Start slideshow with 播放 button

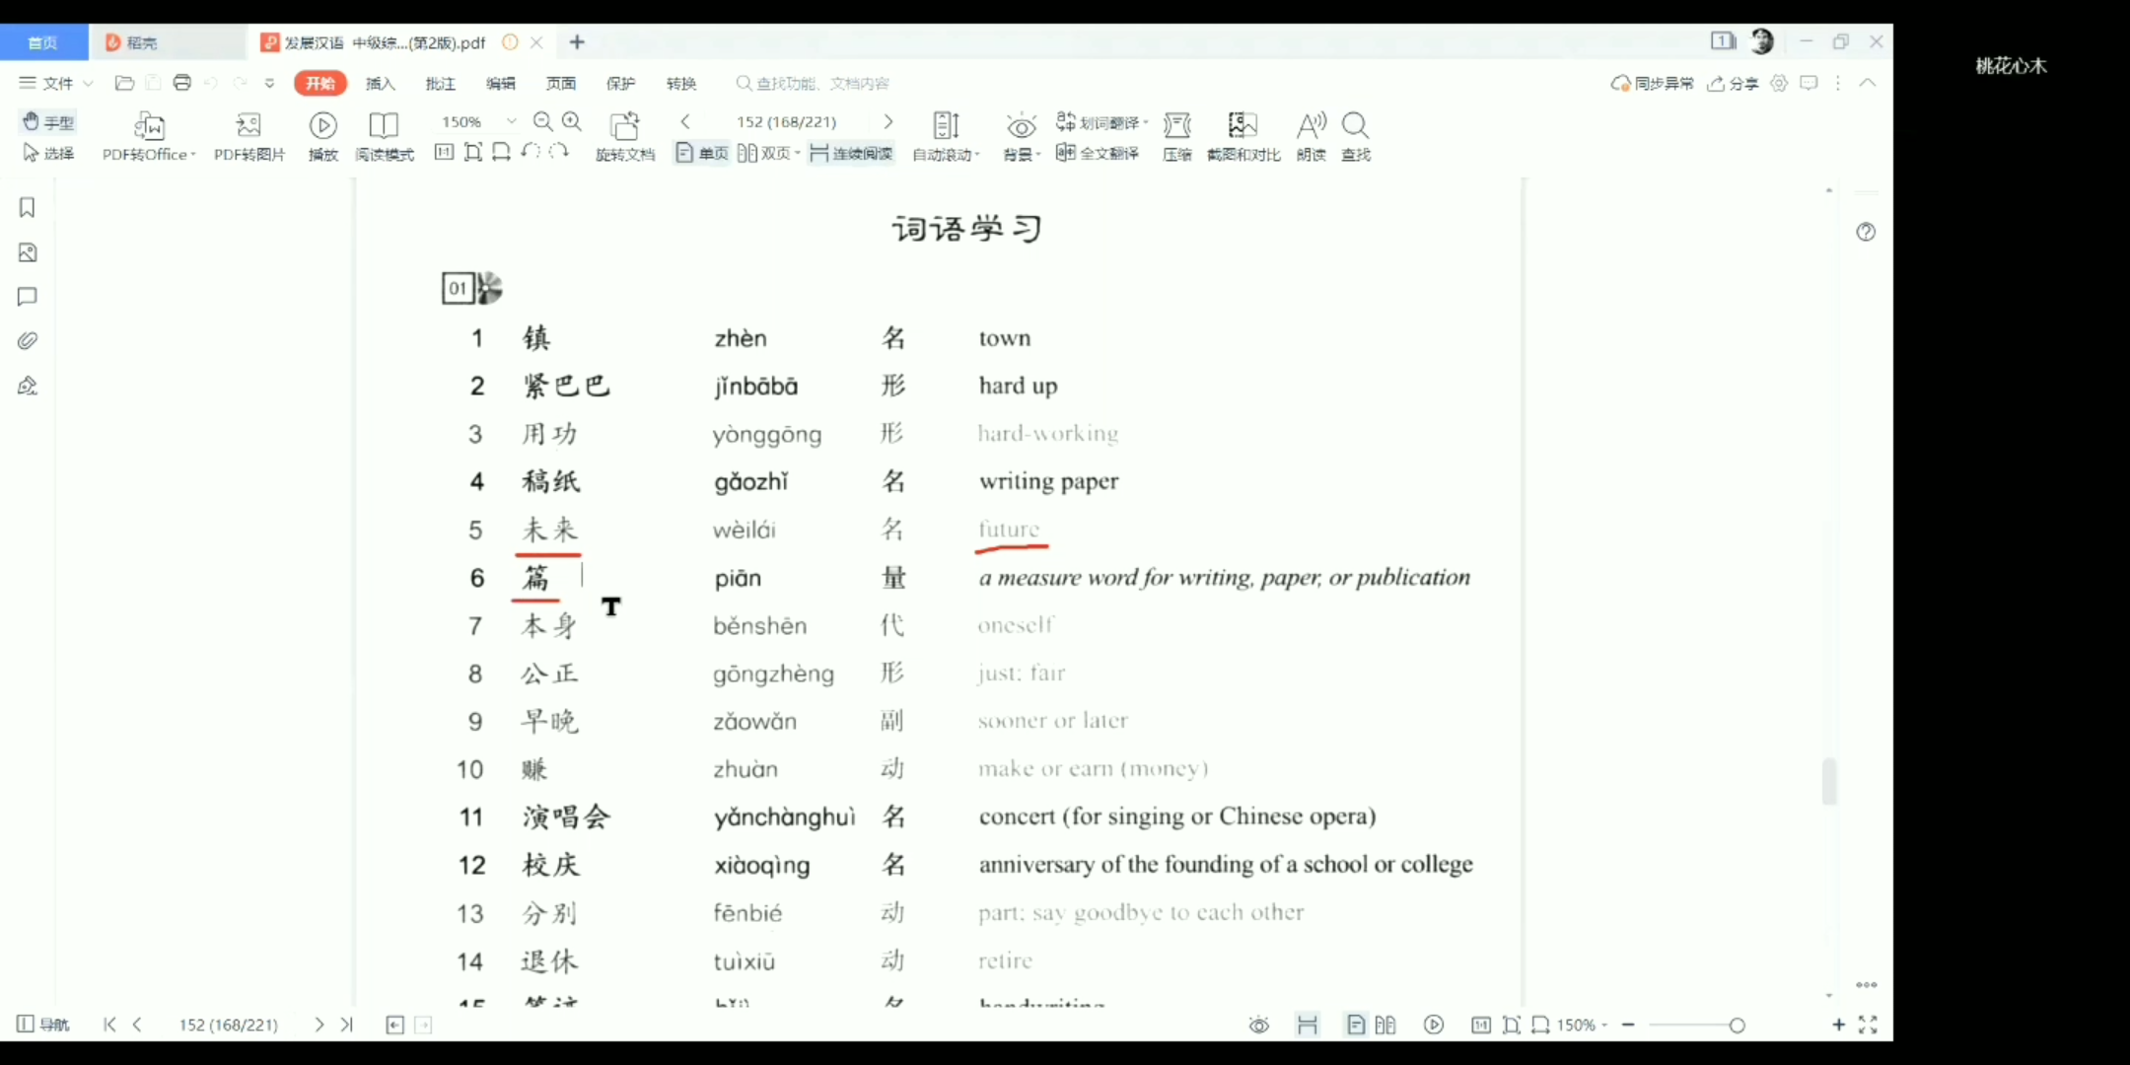point(323,136)
